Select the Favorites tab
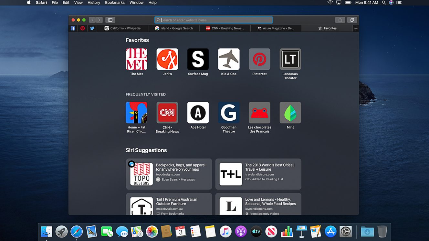The image size is (429, 241). point(327,28)
